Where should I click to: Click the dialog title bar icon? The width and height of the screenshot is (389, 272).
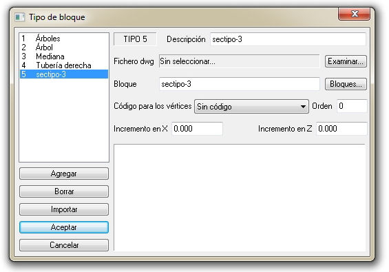click(x=20, y=17)
